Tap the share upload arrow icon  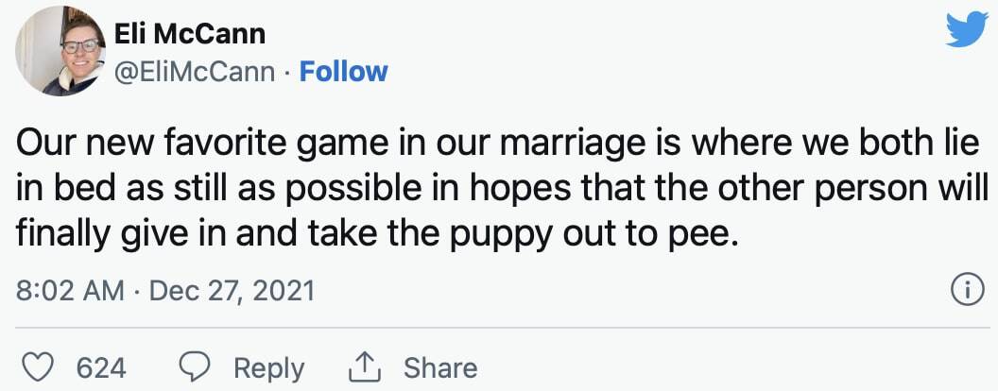point(365,368)
